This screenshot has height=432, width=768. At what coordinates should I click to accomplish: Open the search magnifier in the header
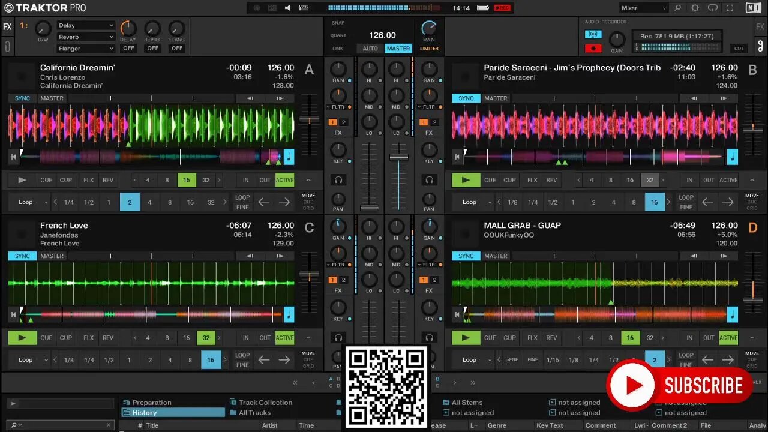pos(677,8)
